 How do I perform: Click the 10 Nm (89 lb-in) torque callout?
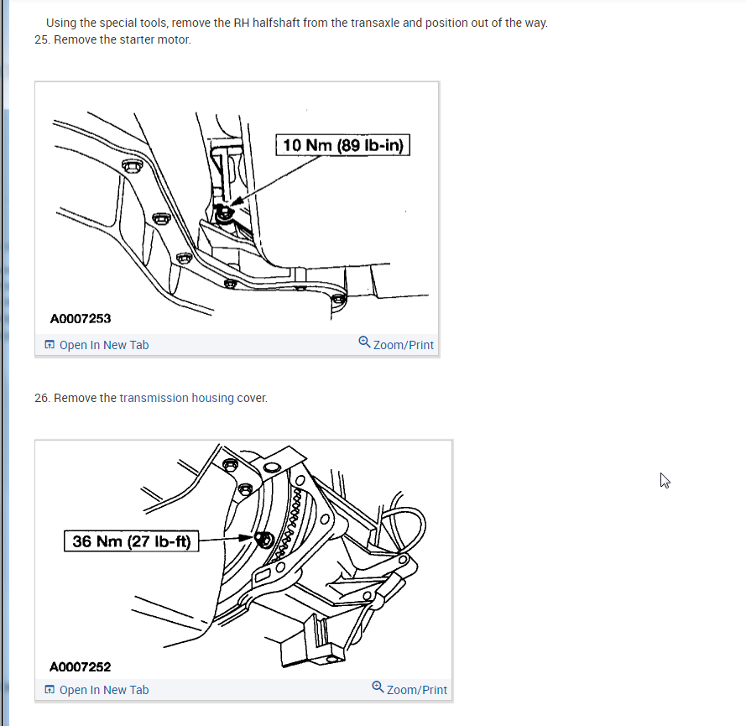[x=342, y=145]
